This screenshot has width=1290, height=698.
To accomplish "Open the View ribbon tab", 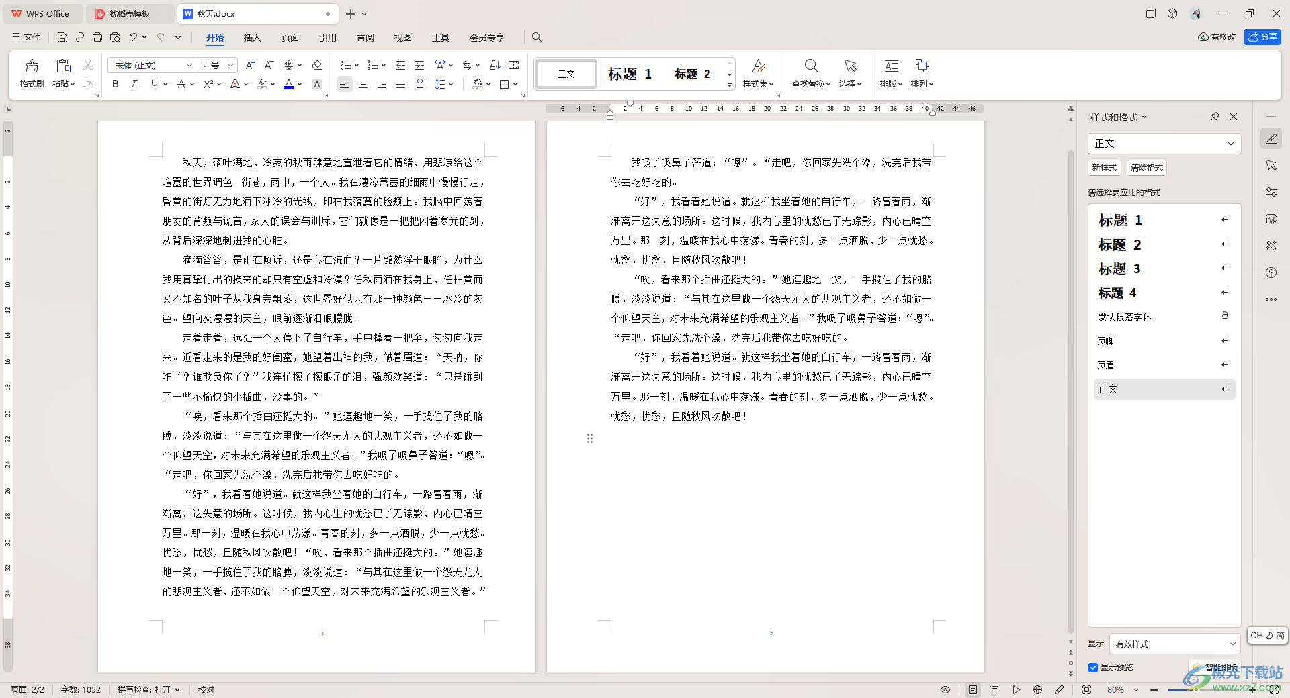I will (x=402, y=38).
